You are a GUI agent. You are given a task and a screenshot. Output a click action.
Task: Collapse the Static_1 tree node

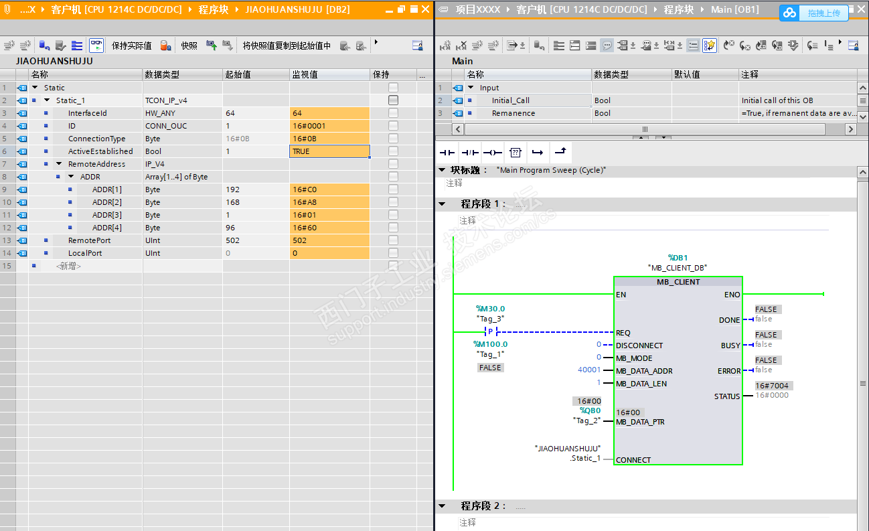(x=47, y=100)
